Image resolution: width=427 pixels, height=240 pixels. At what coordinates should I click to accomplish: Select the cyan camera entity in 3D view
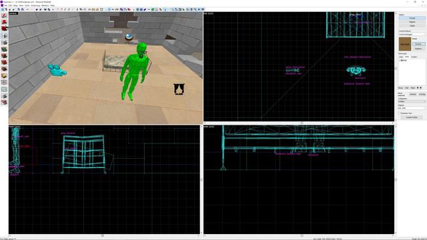coord(57,70)
